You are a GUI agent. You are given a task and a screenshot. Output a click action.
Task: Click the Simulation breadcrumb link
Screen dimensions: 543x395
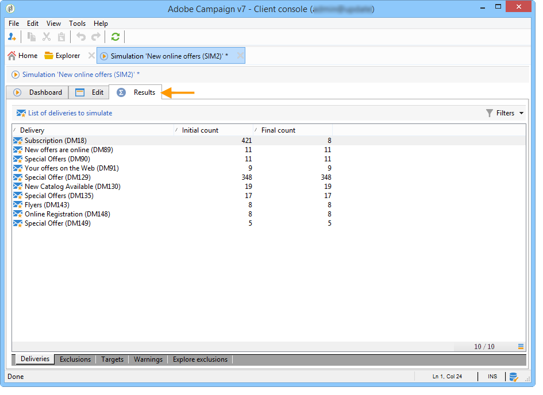[x=81, y=75]
